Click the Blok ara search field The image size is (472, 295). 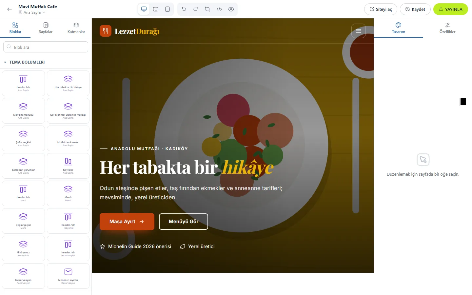46,47
